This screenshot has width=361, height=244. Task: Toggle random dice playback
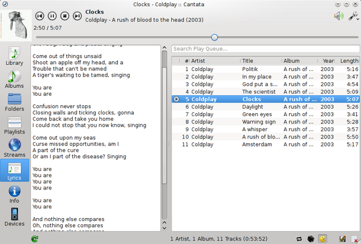point(311,239)
